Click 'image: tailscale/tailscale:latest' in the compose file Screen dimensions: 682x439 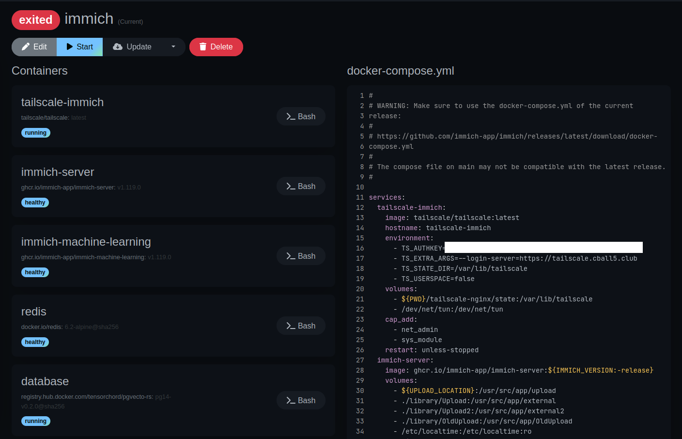click(452, 218)
